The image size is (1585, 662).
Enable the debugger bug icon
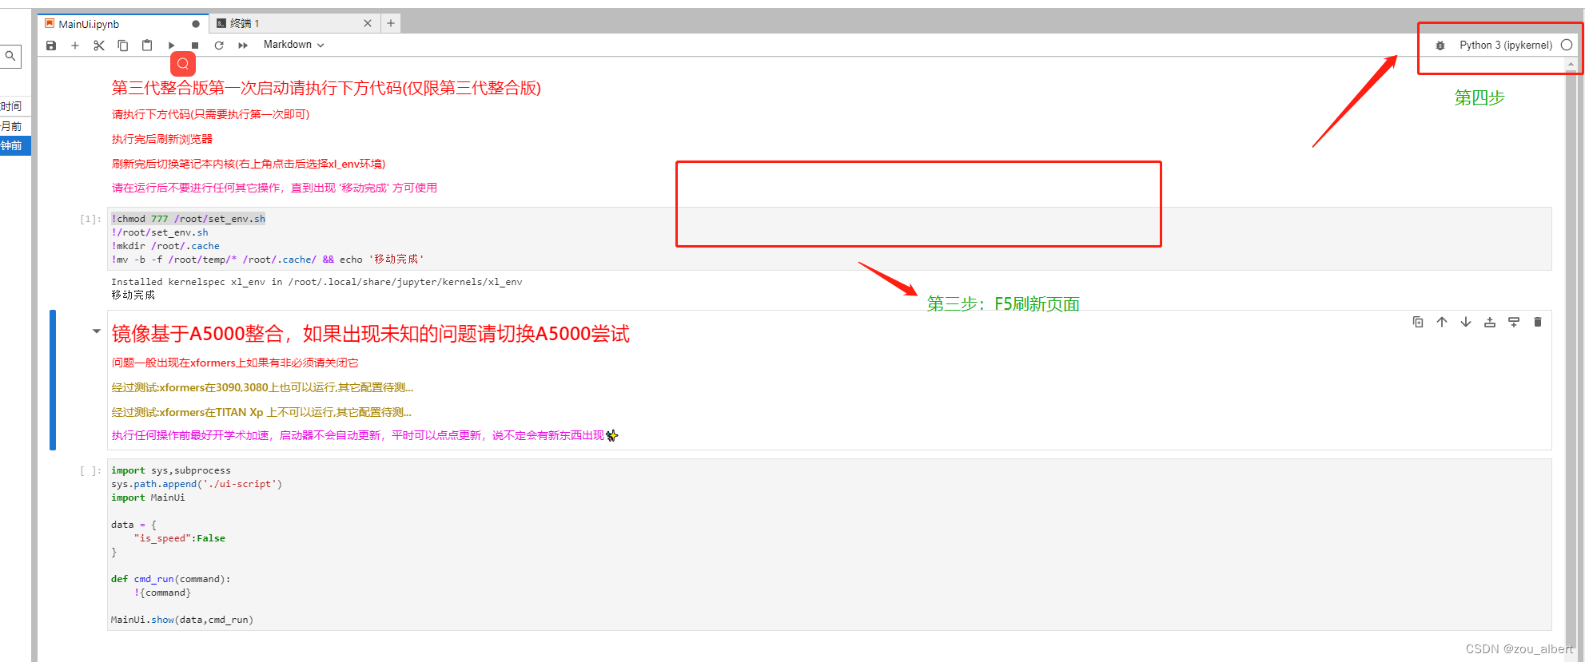click(x=1440, y=46)
